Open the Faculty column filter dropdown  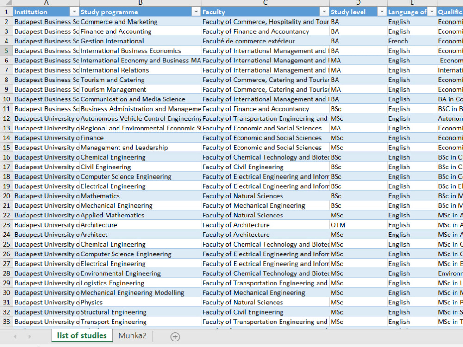point(324,12)
